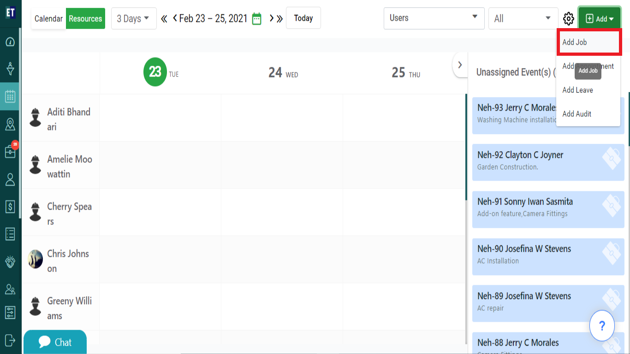This screenshot has width=630, height=354.
Task: Click the Unassigned Event(s) heading
Action: coord(516,72)
